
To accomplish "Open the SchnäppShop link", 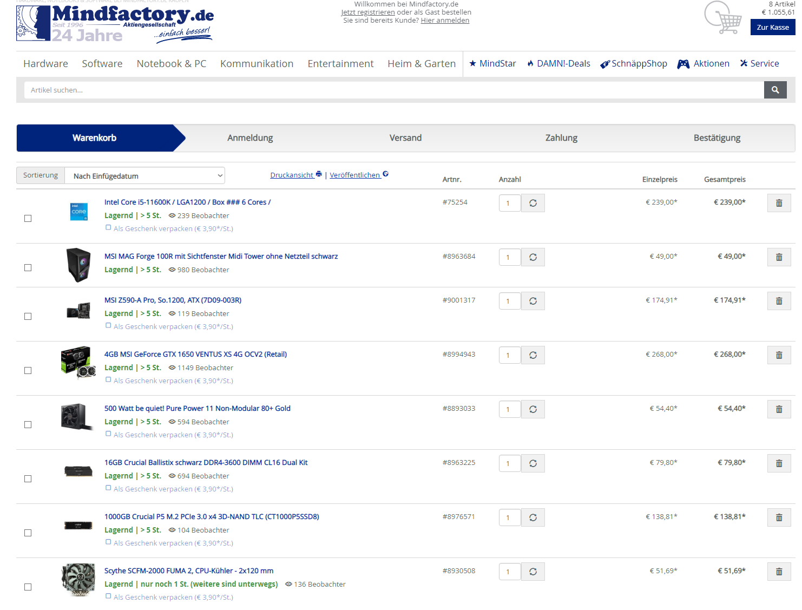I will point(634,63).
